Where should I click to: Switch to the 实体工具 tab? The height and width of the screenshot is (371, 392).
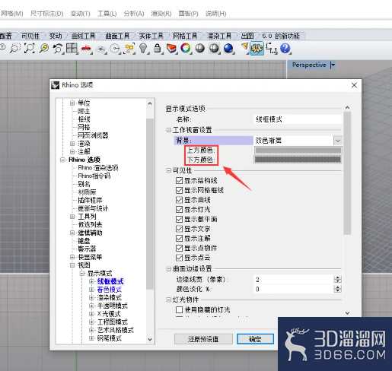pyautogui.click(x=151, y=36)
